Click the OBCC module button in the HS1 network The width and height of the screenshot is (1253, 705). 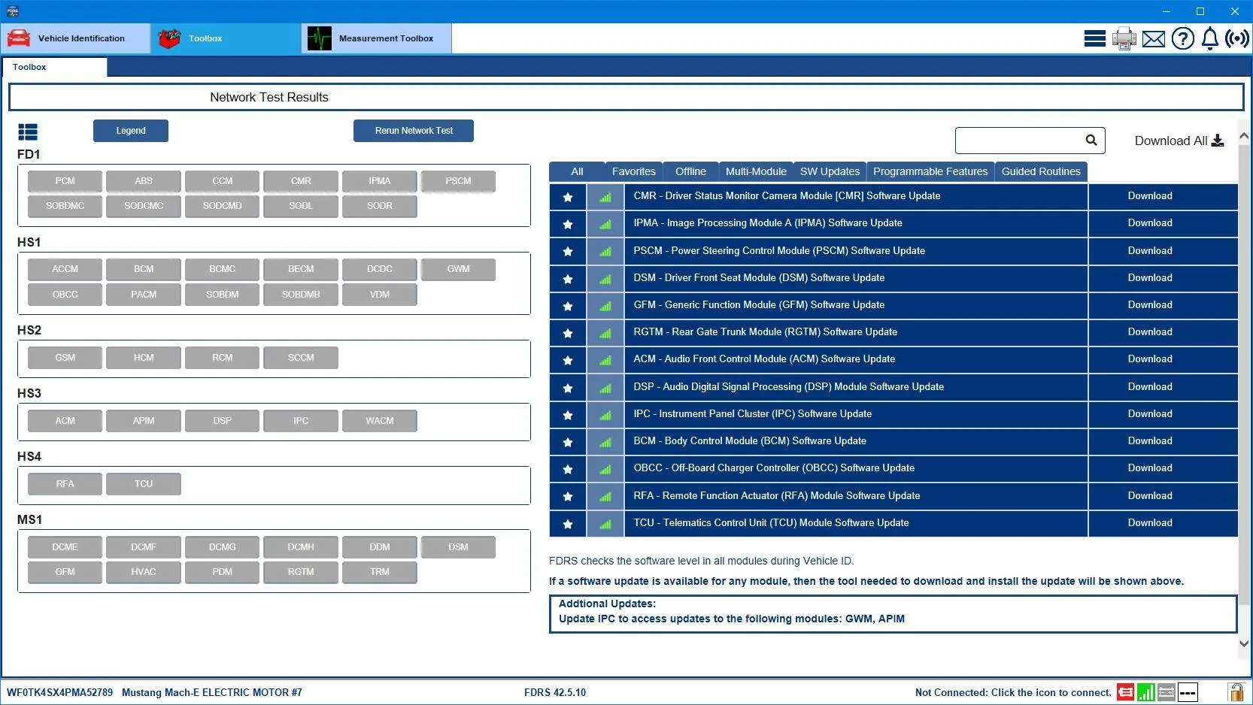click(x=65, y=295)
